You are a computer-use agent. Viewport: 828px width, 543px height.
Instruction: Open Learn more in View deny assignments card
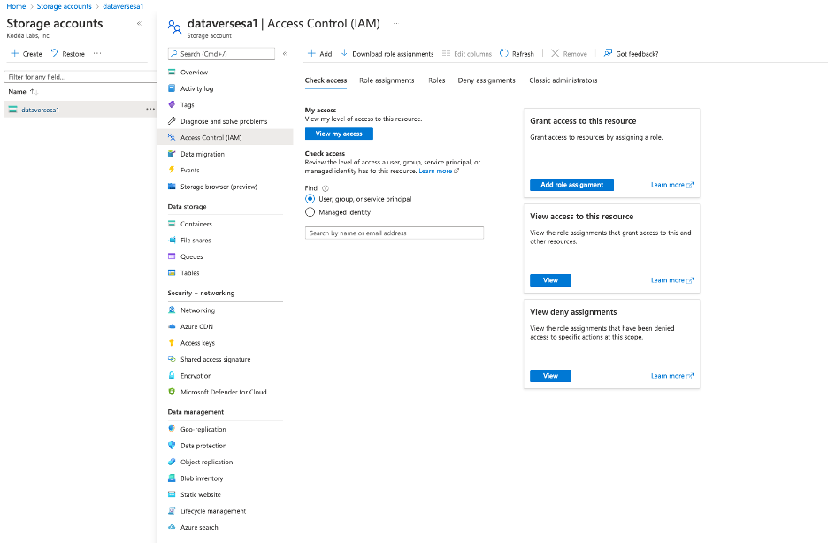click(x=672, y=376)
